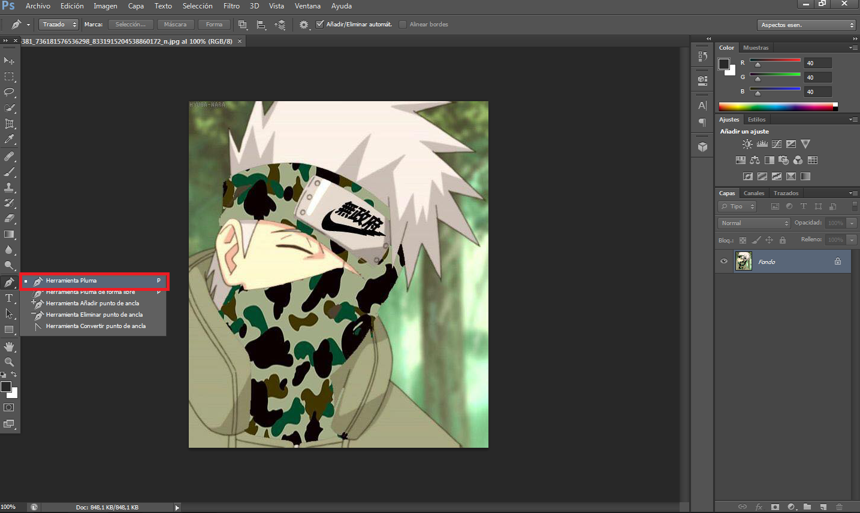Click the add layer mask icon

[x=775, y=506]
